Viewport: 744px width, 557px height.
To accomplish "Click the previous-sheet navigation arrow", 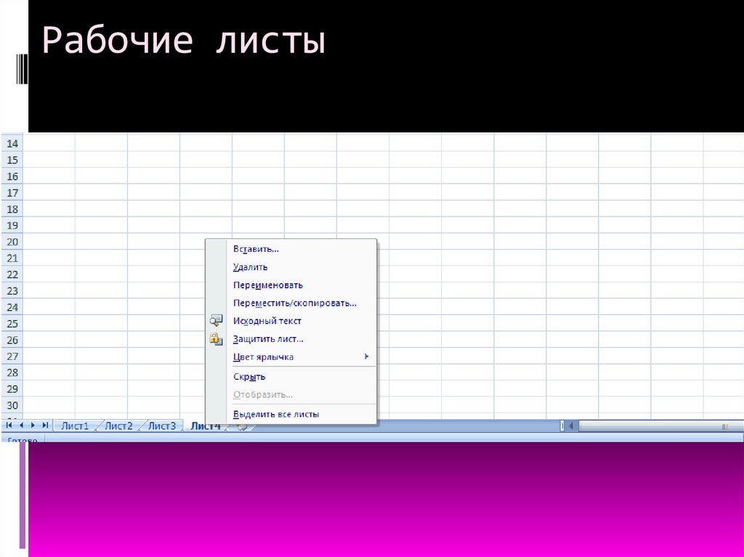I will click(23, 426).
